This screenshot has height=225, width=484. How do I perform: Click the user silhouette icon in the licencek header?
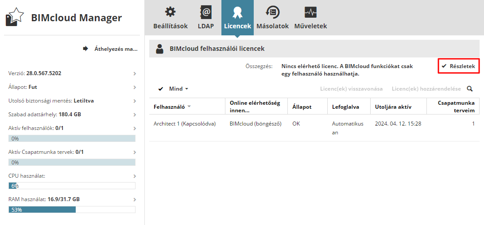159,49
